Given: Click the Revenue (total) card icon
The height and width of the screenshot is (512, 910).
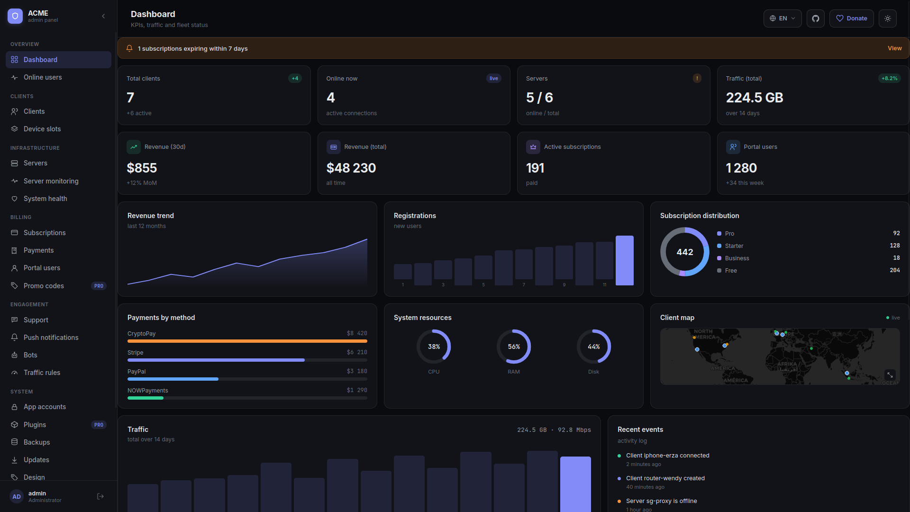Looking at the screenshot, I should click(x=334, y=147).
